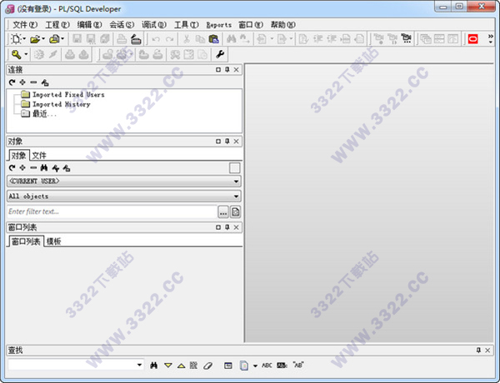Close the 连接 panel
This screenshot has height=383, width=500.
(237, 69)
